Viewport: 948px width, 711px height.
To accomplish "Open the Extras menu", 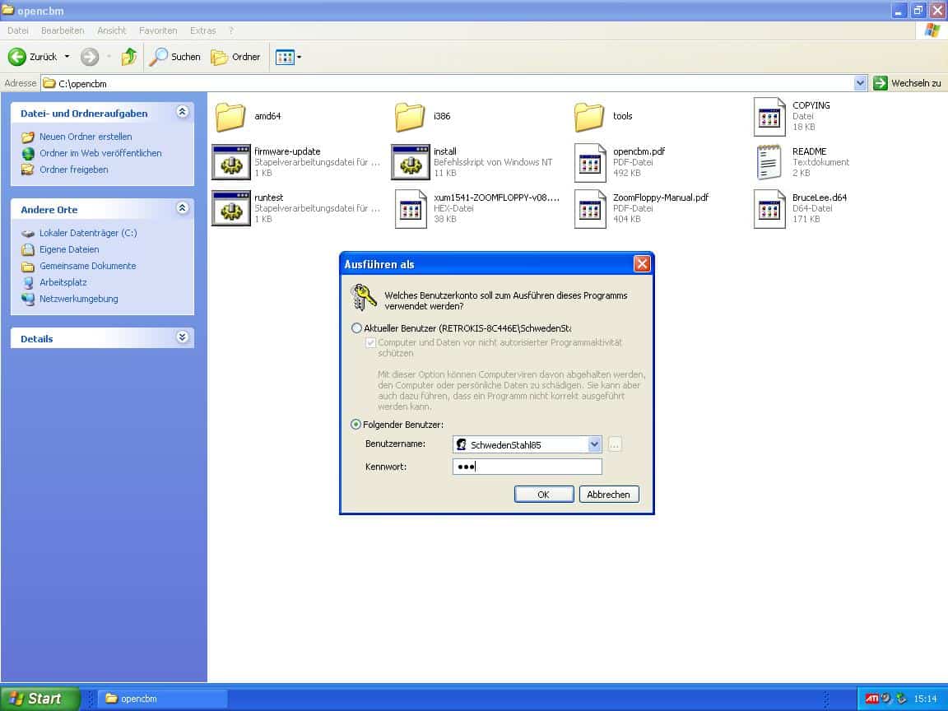I will coord(202,30).
